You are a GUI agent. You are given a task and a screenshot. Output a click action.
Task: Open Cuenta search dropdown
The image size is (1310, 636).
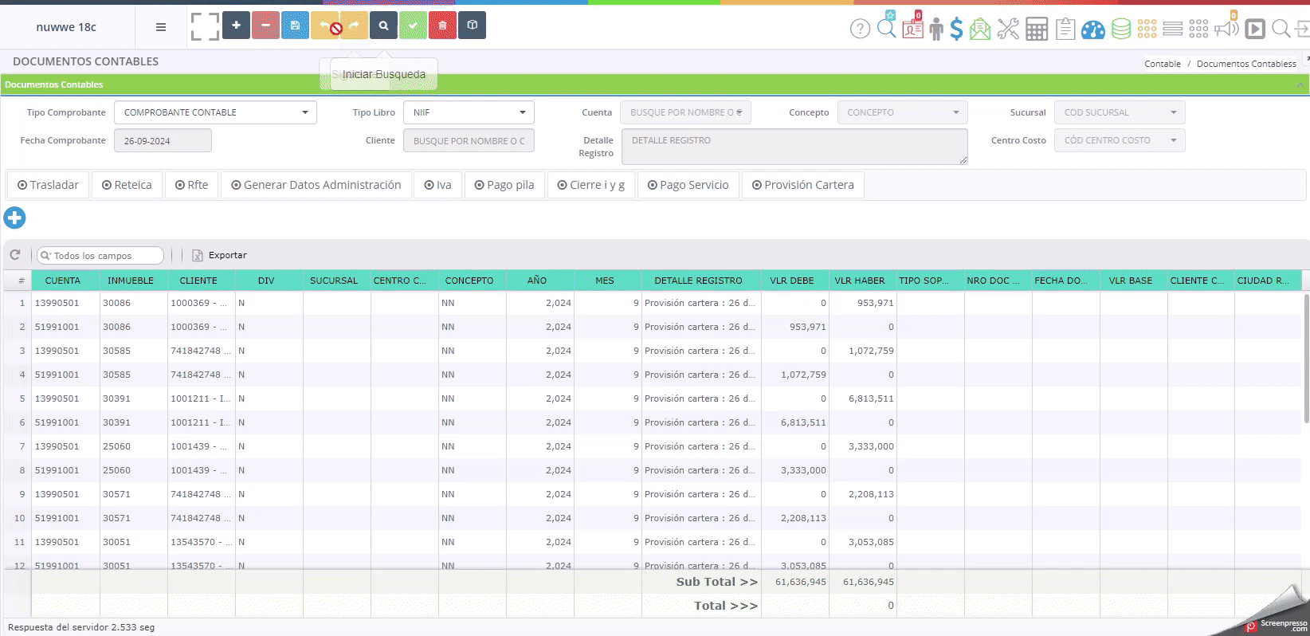tap(685, 112)
